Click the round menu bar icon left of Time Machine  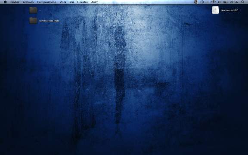point(196,2)
